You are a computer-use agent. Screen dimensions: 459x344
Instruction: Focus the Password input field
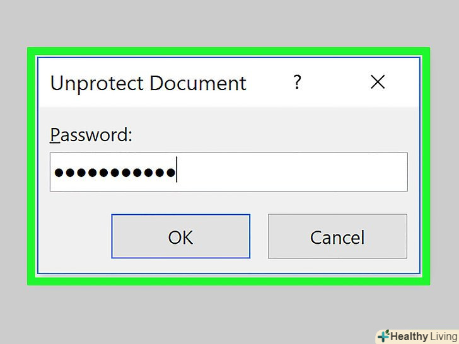290,172
